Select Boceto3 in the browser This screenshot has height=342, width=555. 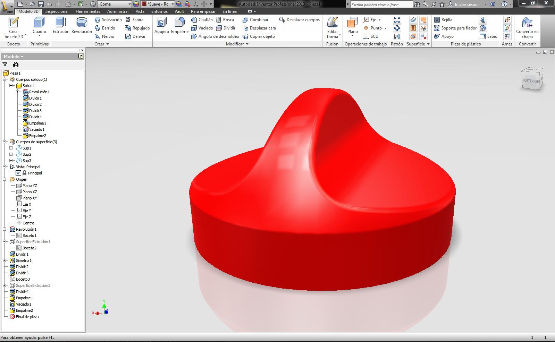pos(20,279)
